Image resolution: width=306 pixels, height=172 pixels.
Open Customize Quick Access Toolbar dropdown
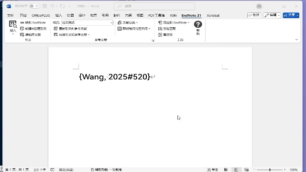70,6
